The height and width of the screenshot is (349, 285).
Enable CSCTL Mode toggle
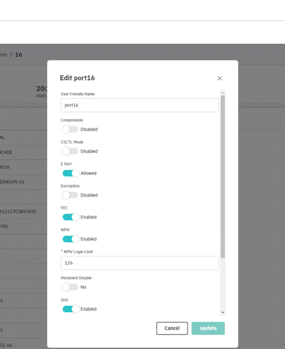(70, 151)
